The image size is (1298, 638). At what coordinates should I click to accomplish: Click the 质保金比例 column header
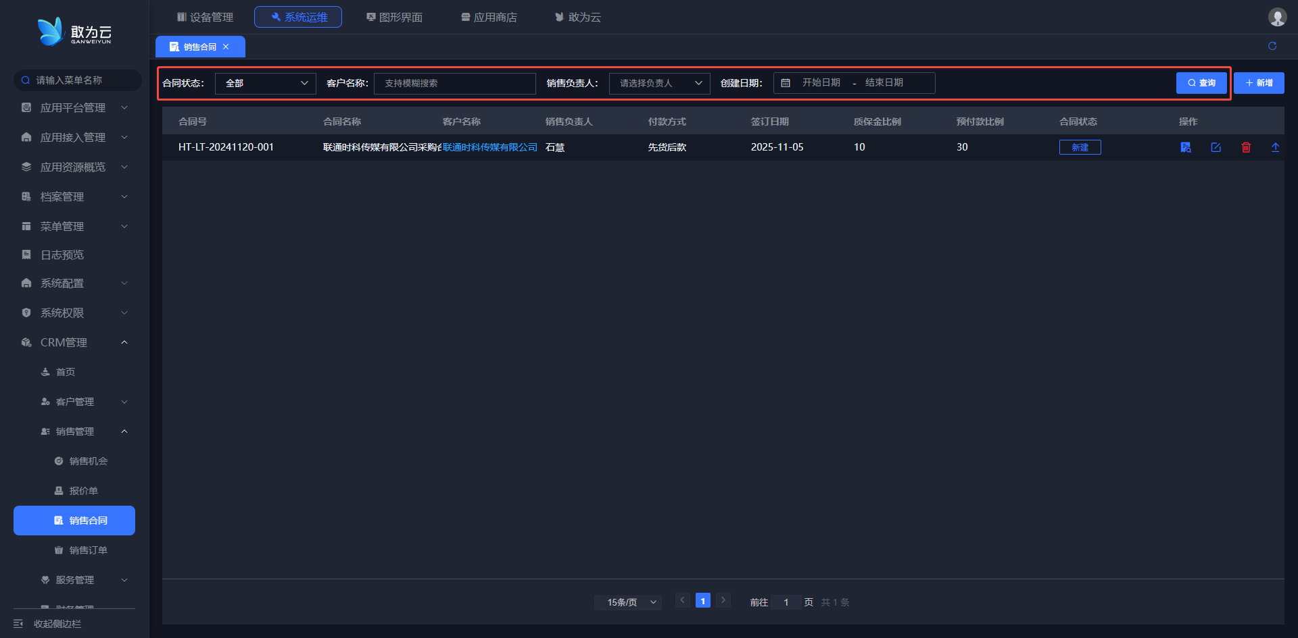[878, 122]
